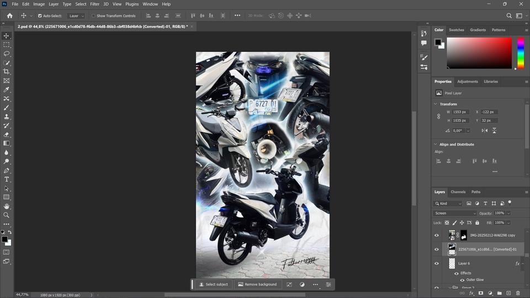The image size is (530, 298).
Task: Toggle visibility of Outer Glow effect
Action: 462,280
